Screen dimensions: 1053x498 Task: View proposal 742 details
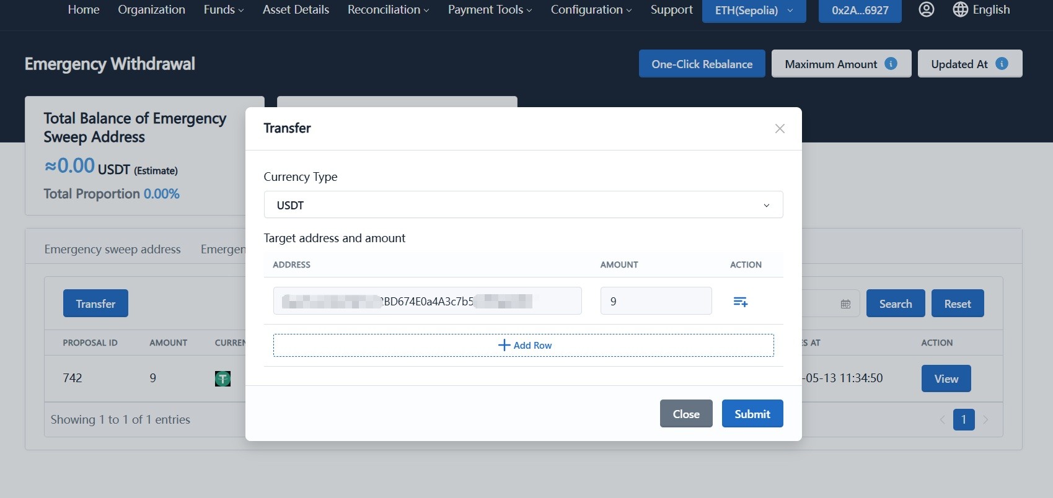tap(946, 378)
